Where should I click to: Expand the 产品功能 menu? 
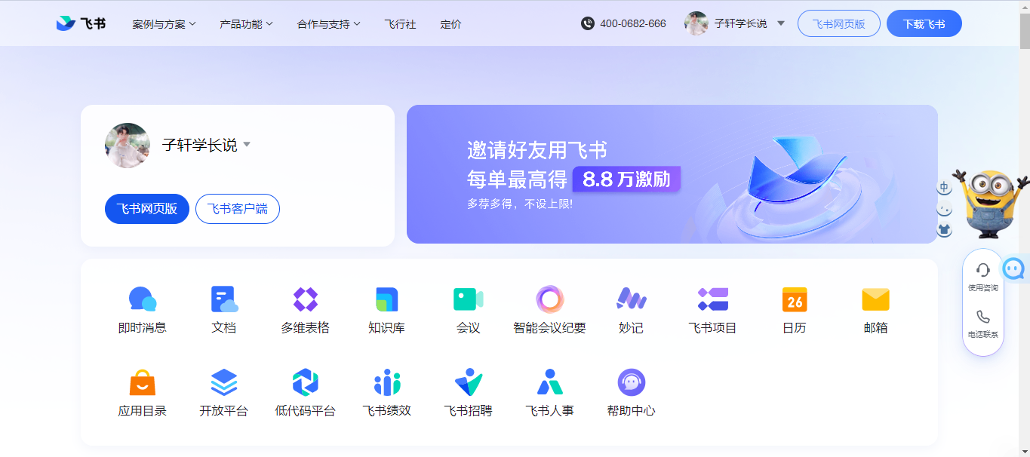tap(246, 24)
